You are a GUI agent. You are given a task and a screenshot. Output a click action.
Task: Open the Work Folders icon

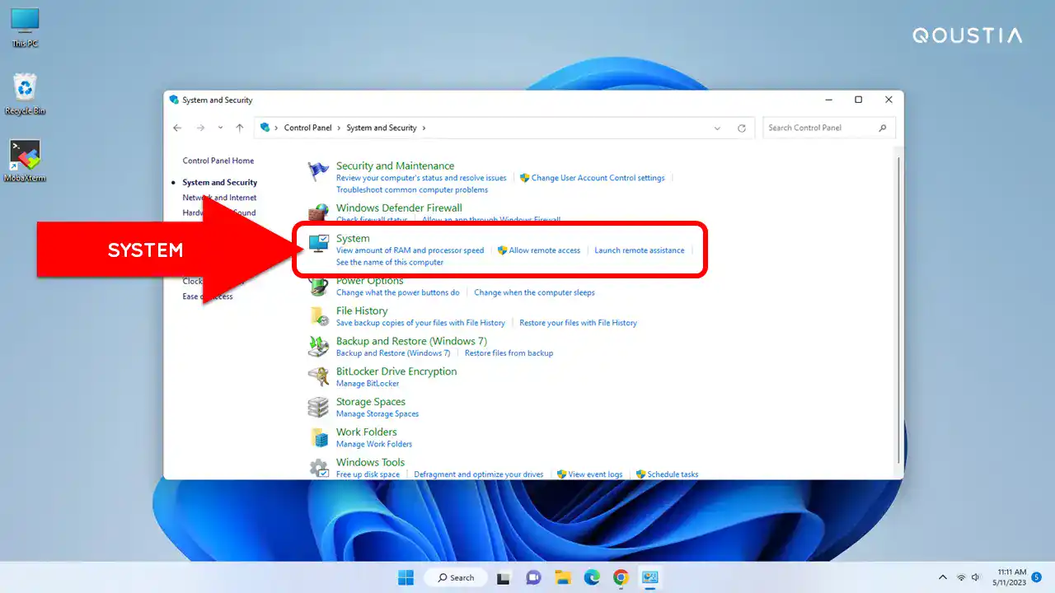tap(318, 437)
